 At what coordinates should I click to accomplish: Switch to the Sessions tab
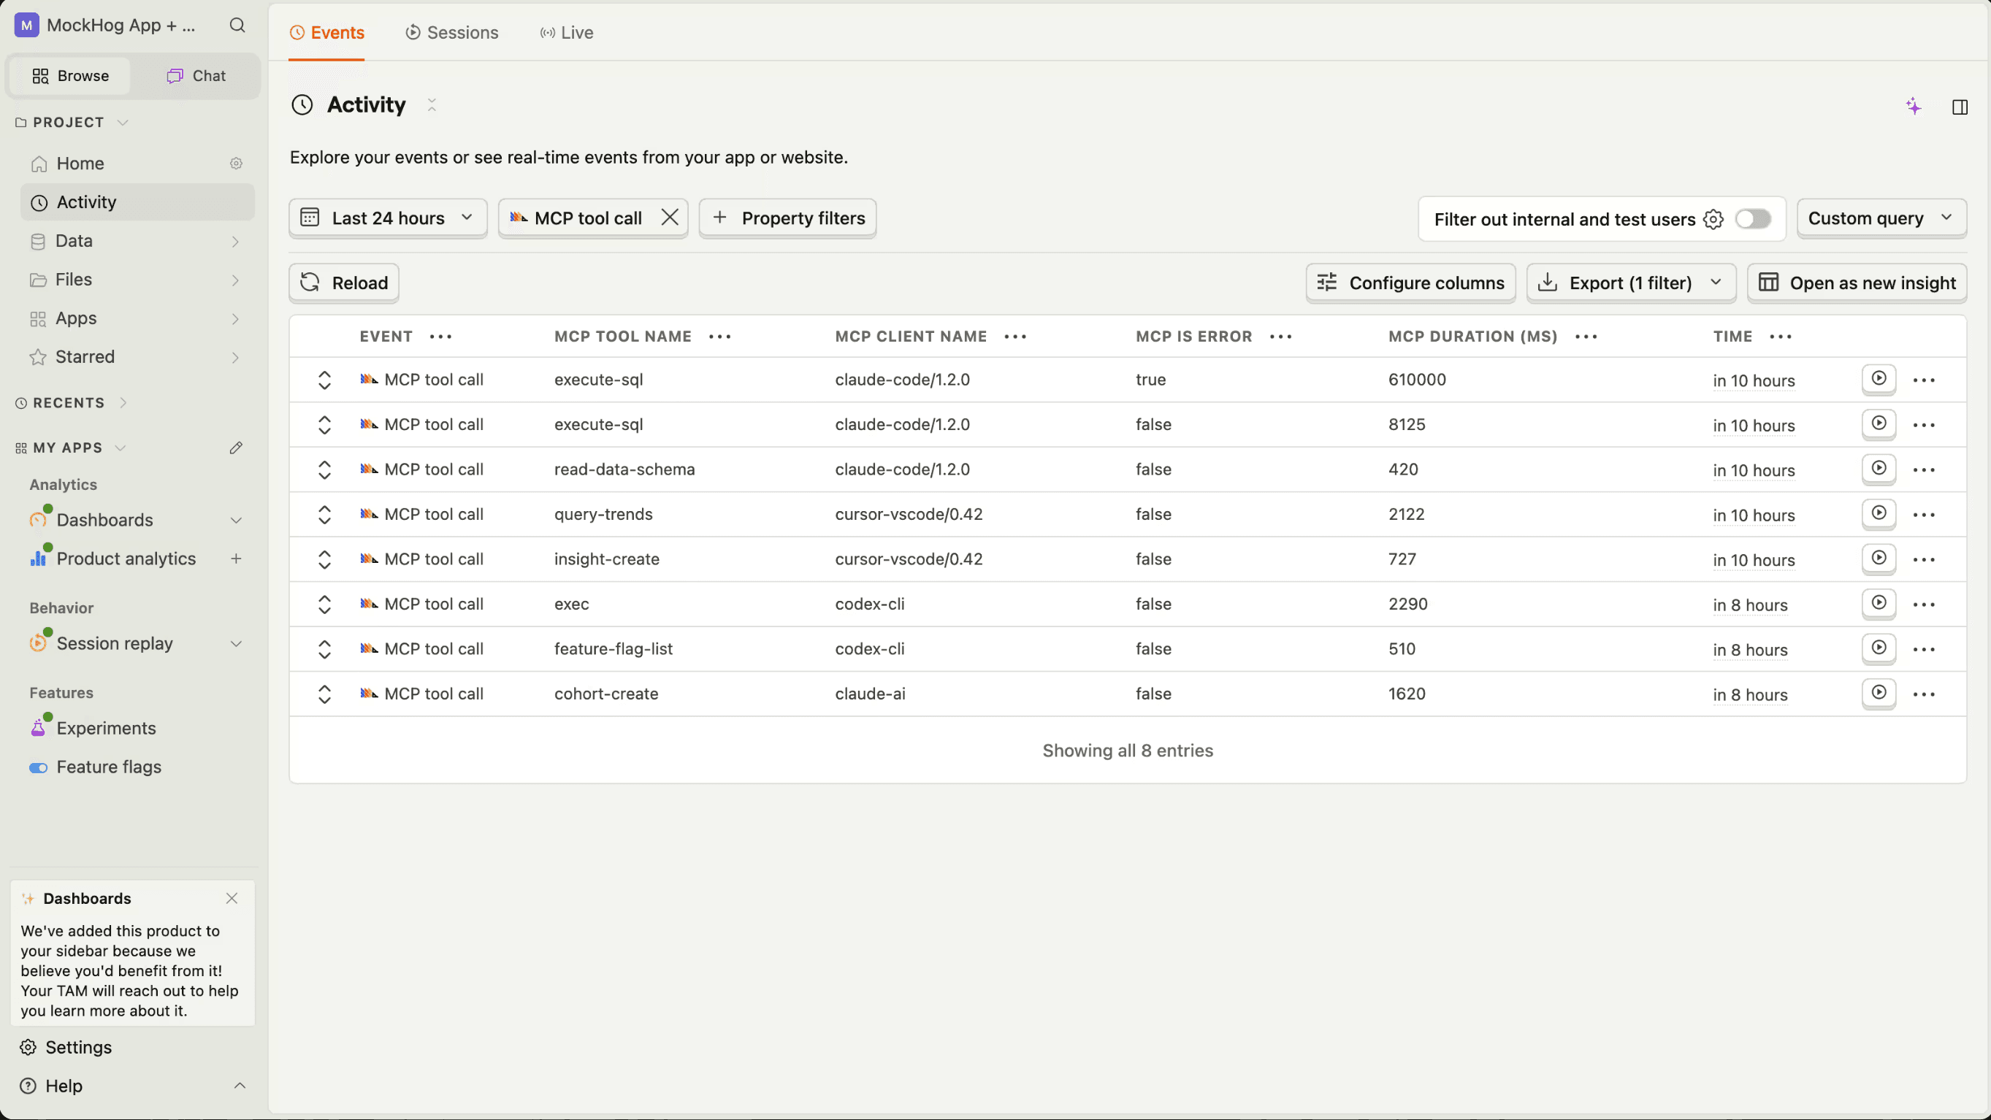452,32
